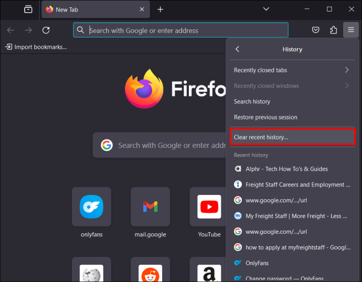Open the Wikipedia shortcut tile
Viewport: 362px width, 282px height.
(x=91, y=269)
